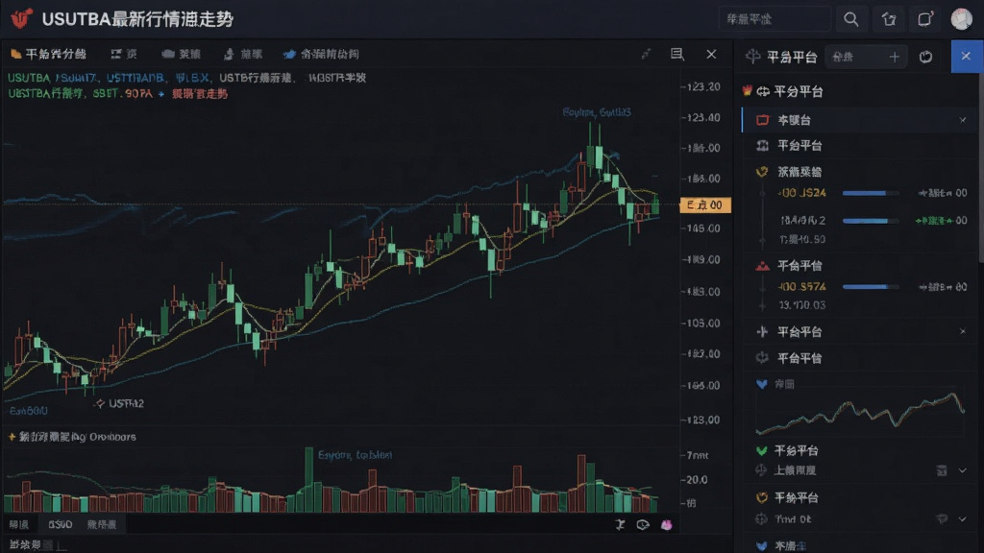Select the chart tab with the person icon
The height and width of the screenshot is (553, 984).
[x=243, y=54]
